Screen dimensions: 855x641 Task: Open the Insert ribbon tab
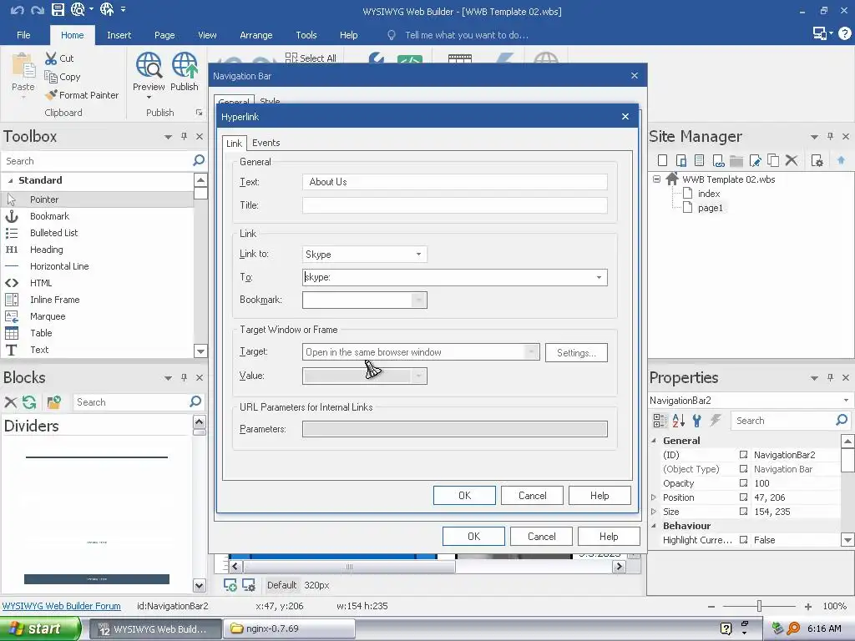tap(119, 35)
